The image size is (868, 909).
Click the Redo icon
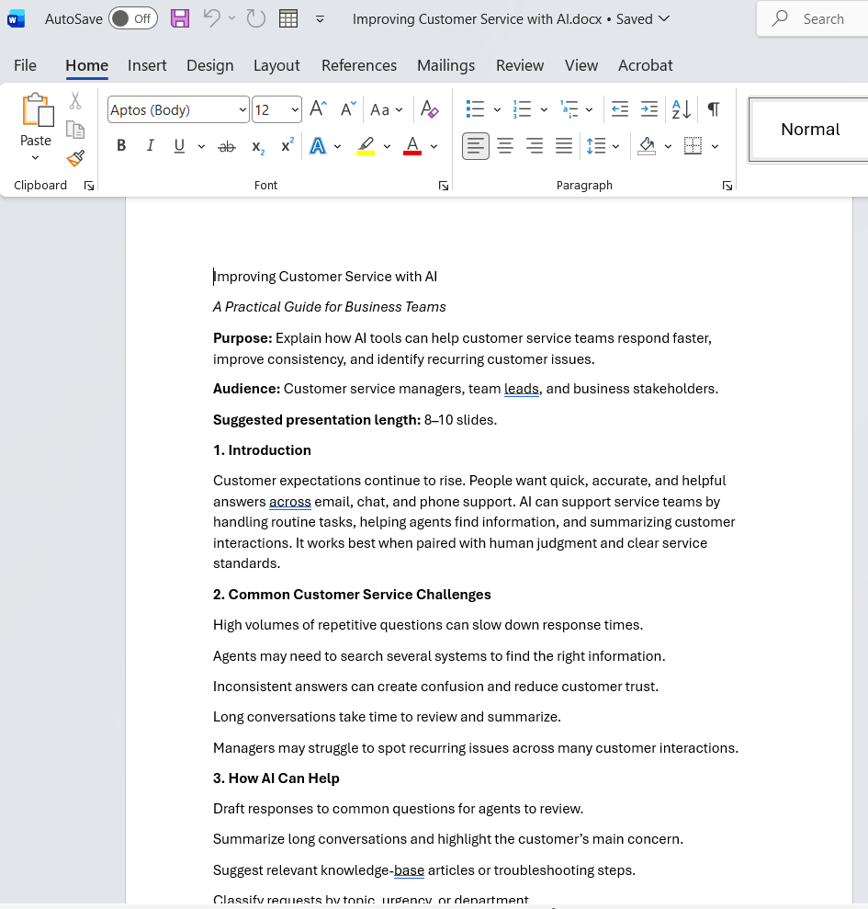coord(255,18)
